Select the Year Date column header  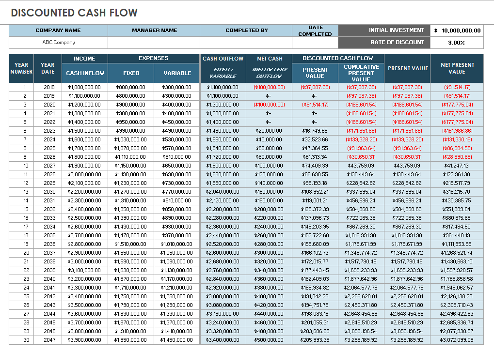(x=46, y=68)
